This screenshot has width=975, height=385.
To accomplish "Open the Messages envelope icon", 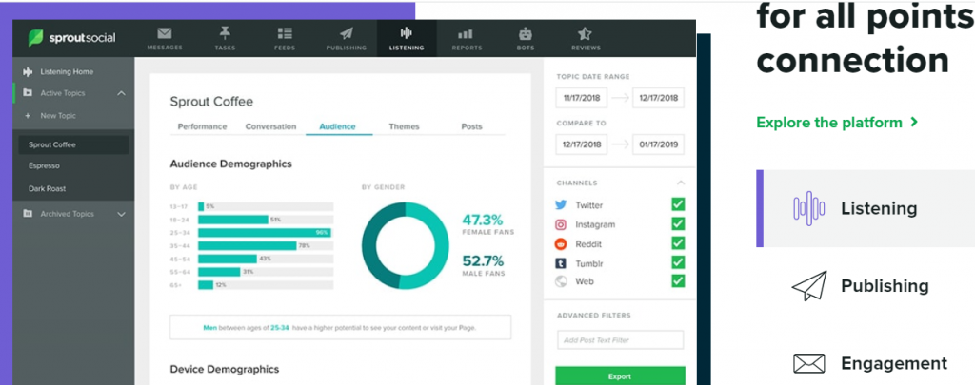I will (165, 33).
